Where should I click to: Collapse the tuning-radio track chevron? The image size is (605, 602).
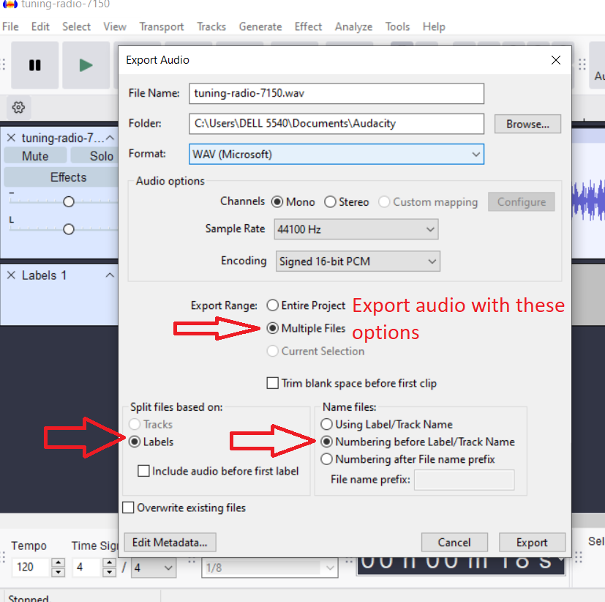pyautogui.click(x=110, y=138)
